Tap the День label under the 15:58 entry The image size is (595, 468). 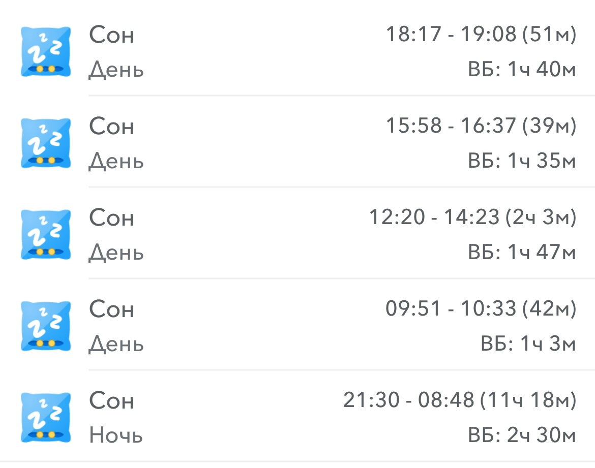116,162
